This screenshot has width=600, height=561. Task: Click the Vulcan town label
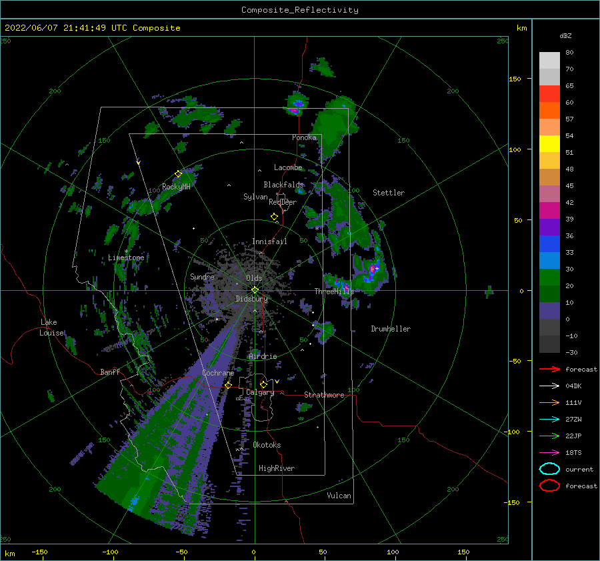(339, 496)
